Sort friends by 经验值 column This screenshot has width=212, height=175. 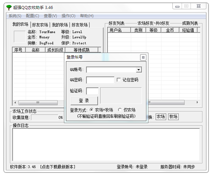[188, 30]
